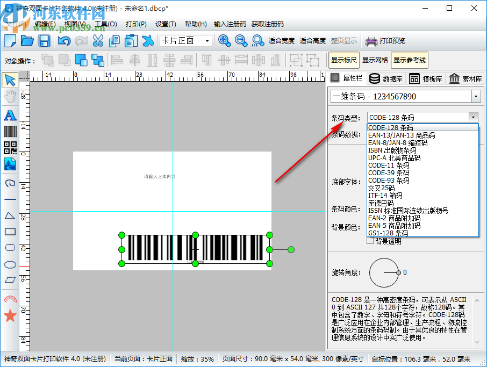Select the text tool (A icon)
The width and height of the screenshot is (487, 367).
10,116
